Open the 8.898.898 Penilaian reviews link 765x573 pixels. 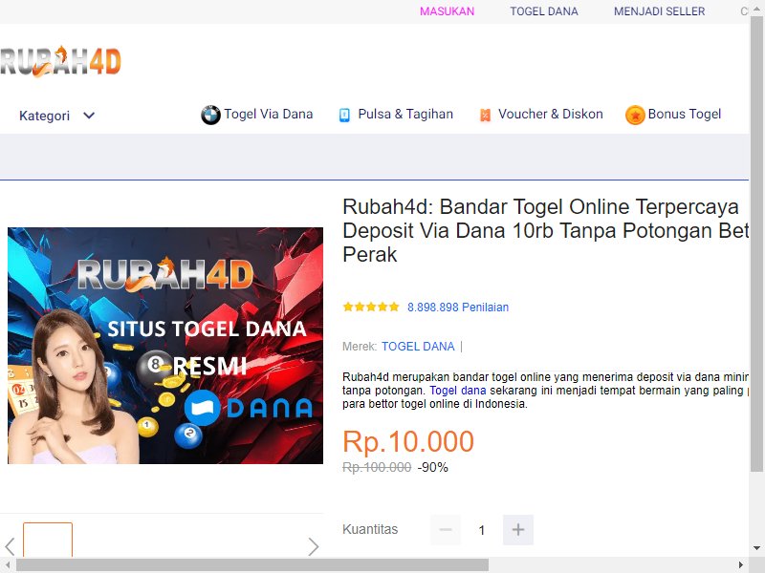[458, 307]
